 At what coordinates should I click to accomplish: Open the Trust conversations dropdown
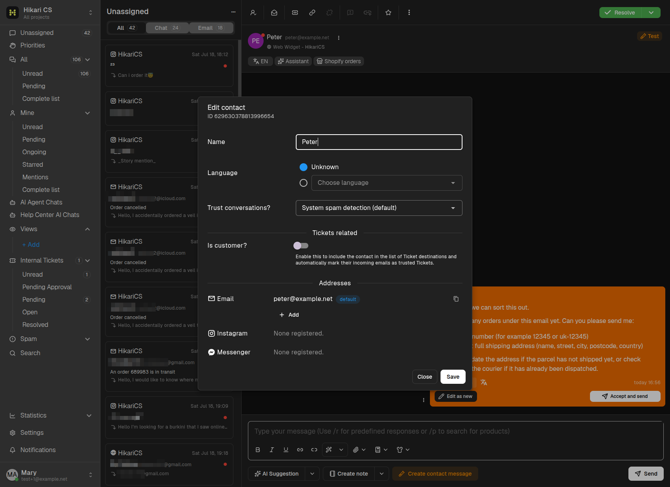[379, 208]
